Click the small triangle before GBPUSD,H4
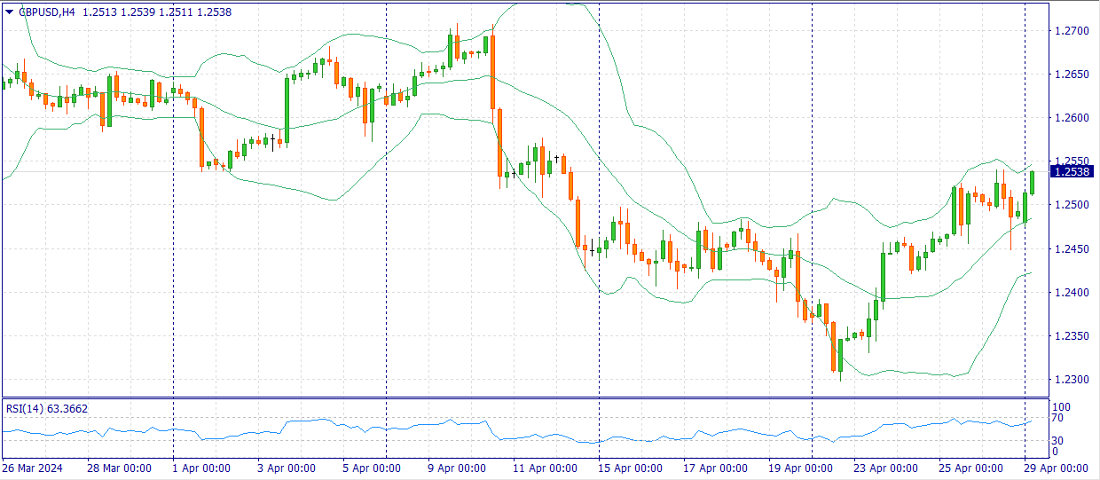This screenshot has width=1100, height=480. coord(10,12)
